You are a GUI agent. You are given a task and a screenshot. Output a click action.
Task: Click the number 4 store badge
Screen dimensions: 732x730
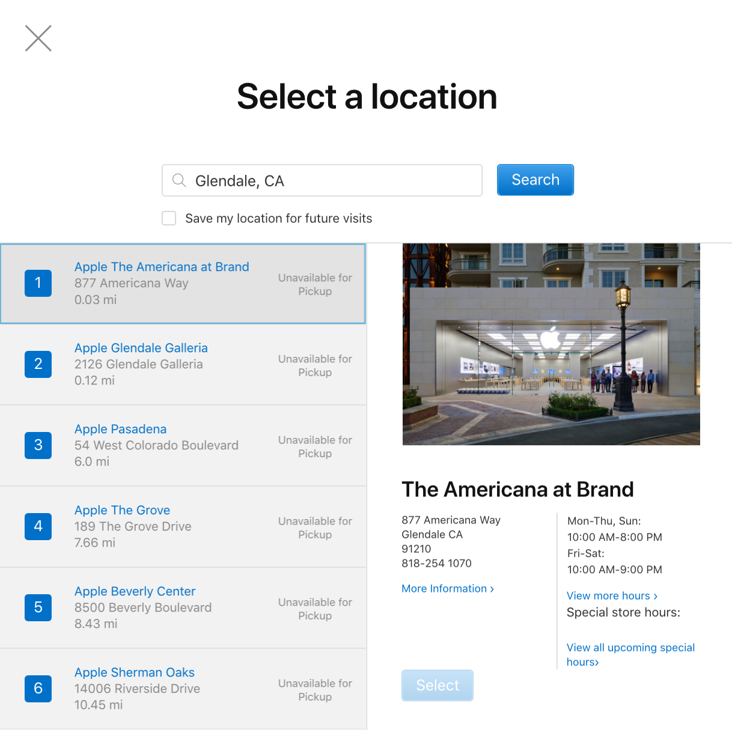(x=38, y=526)
